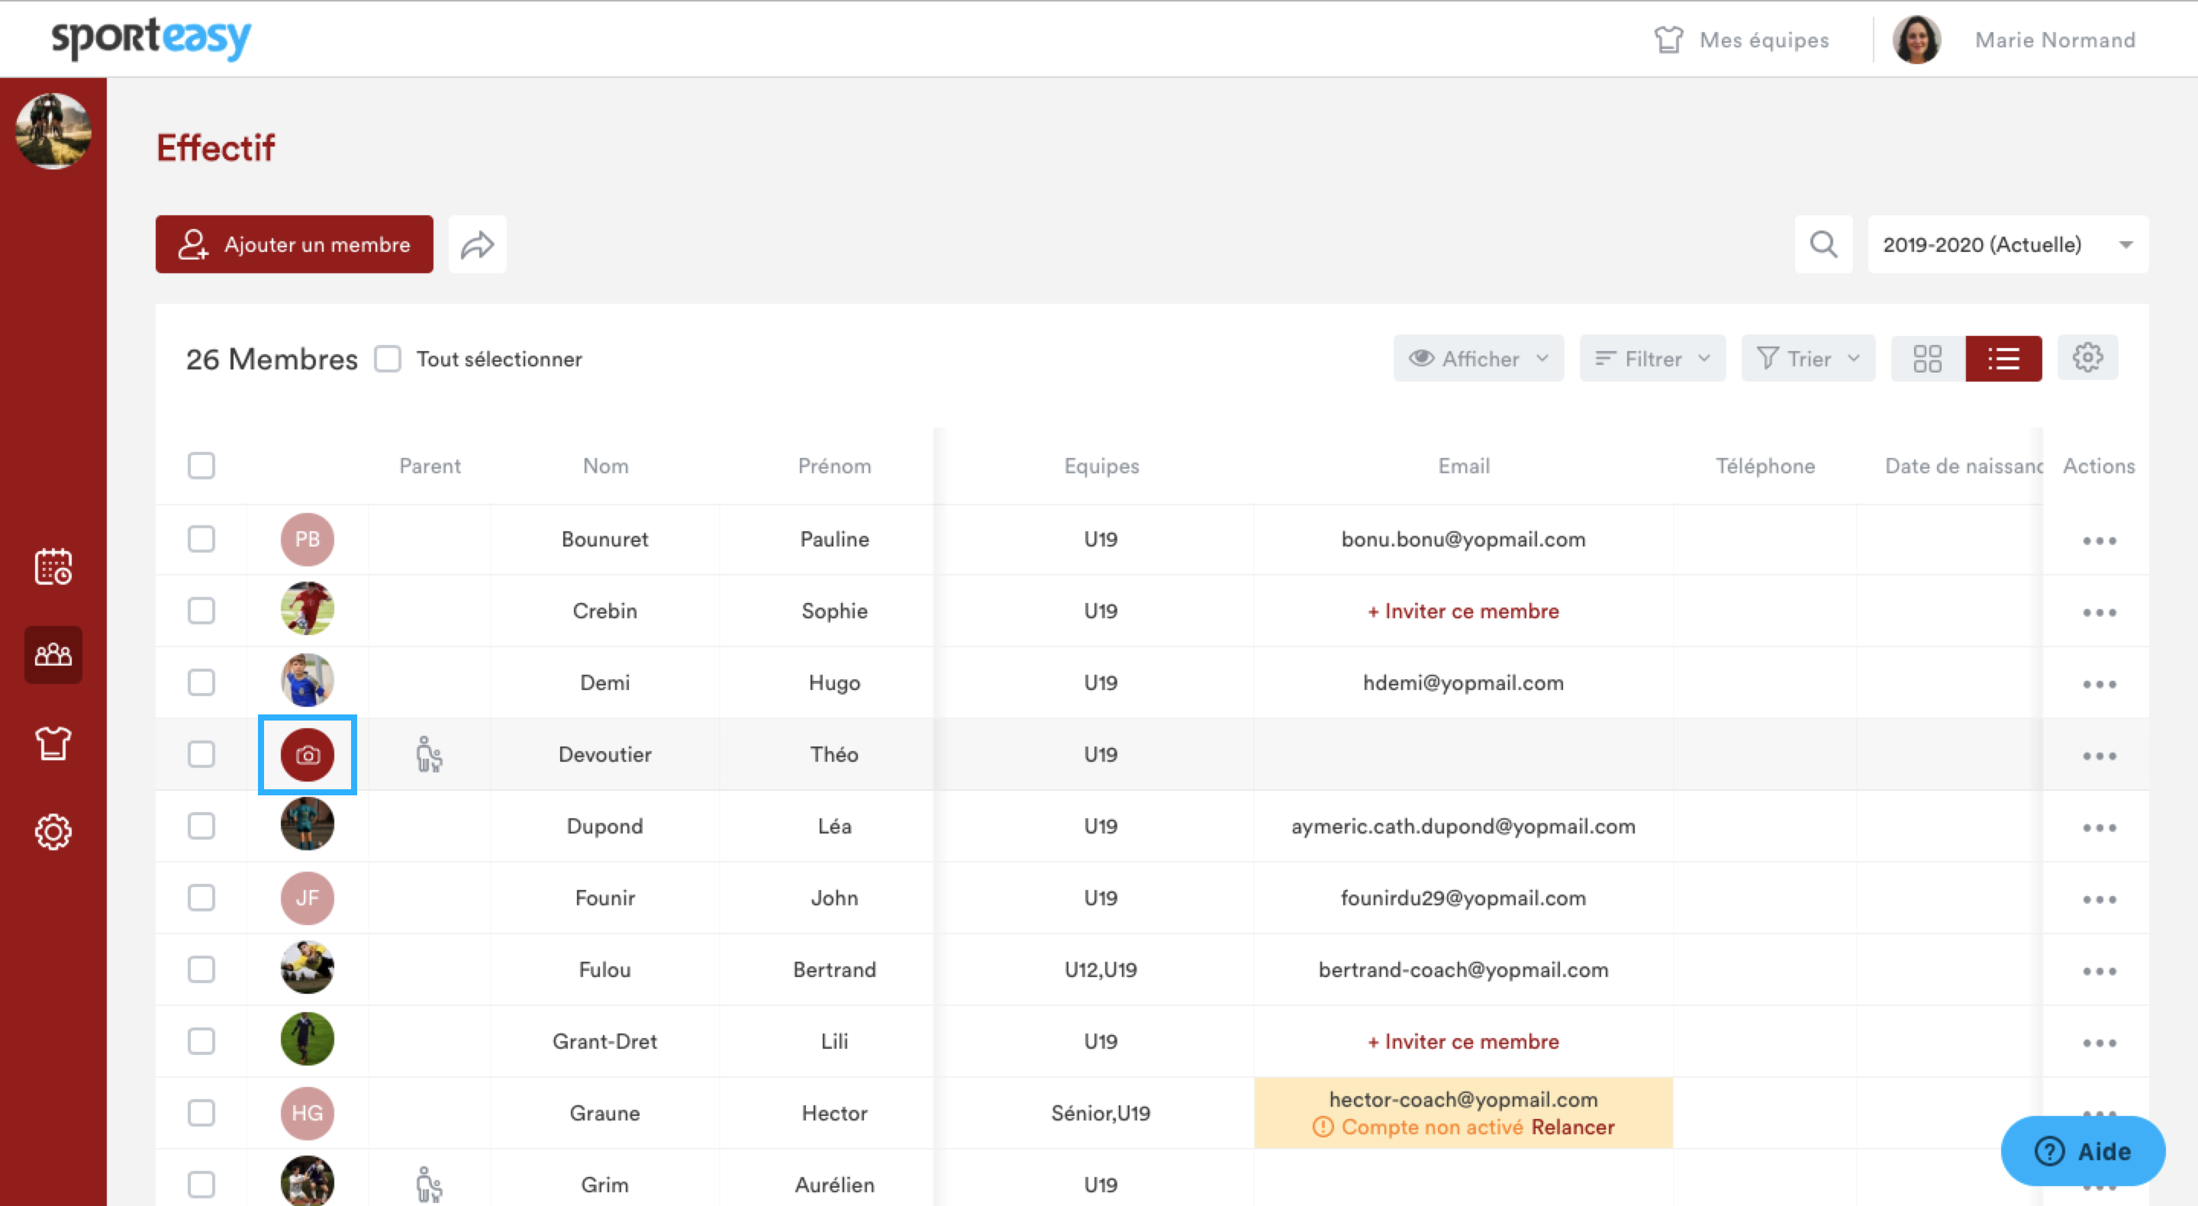Open Marie Normand profile menu
The image size is (2198, 1206).
[x=2055, y=40]
